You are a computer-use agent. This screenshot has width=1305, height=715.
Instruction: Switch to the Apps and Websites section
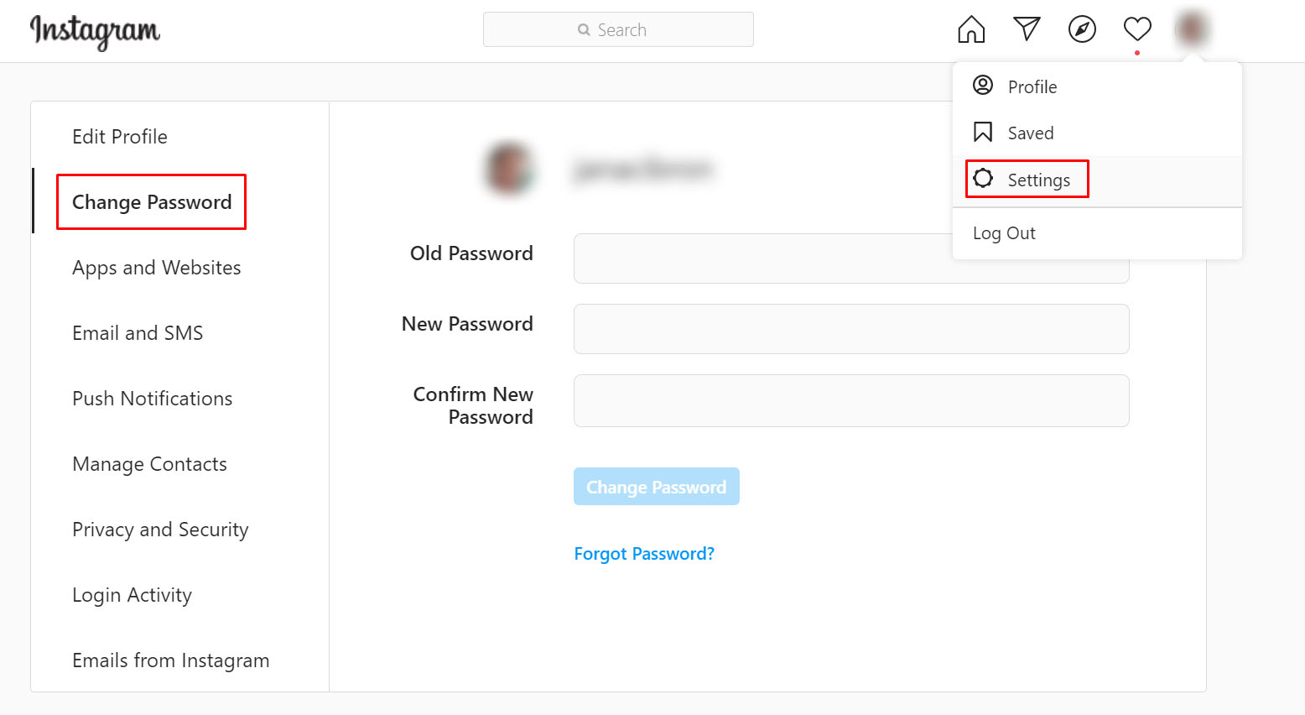157,268
